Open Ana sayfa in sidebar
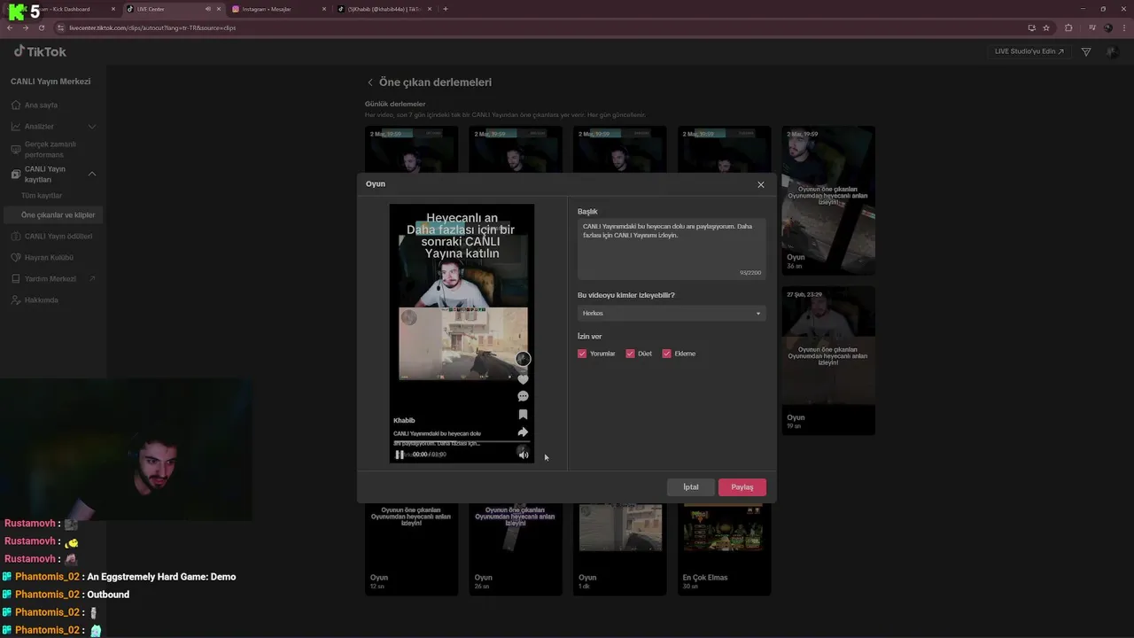Screen dimensions: 1134x638 [x=41, y=105]
